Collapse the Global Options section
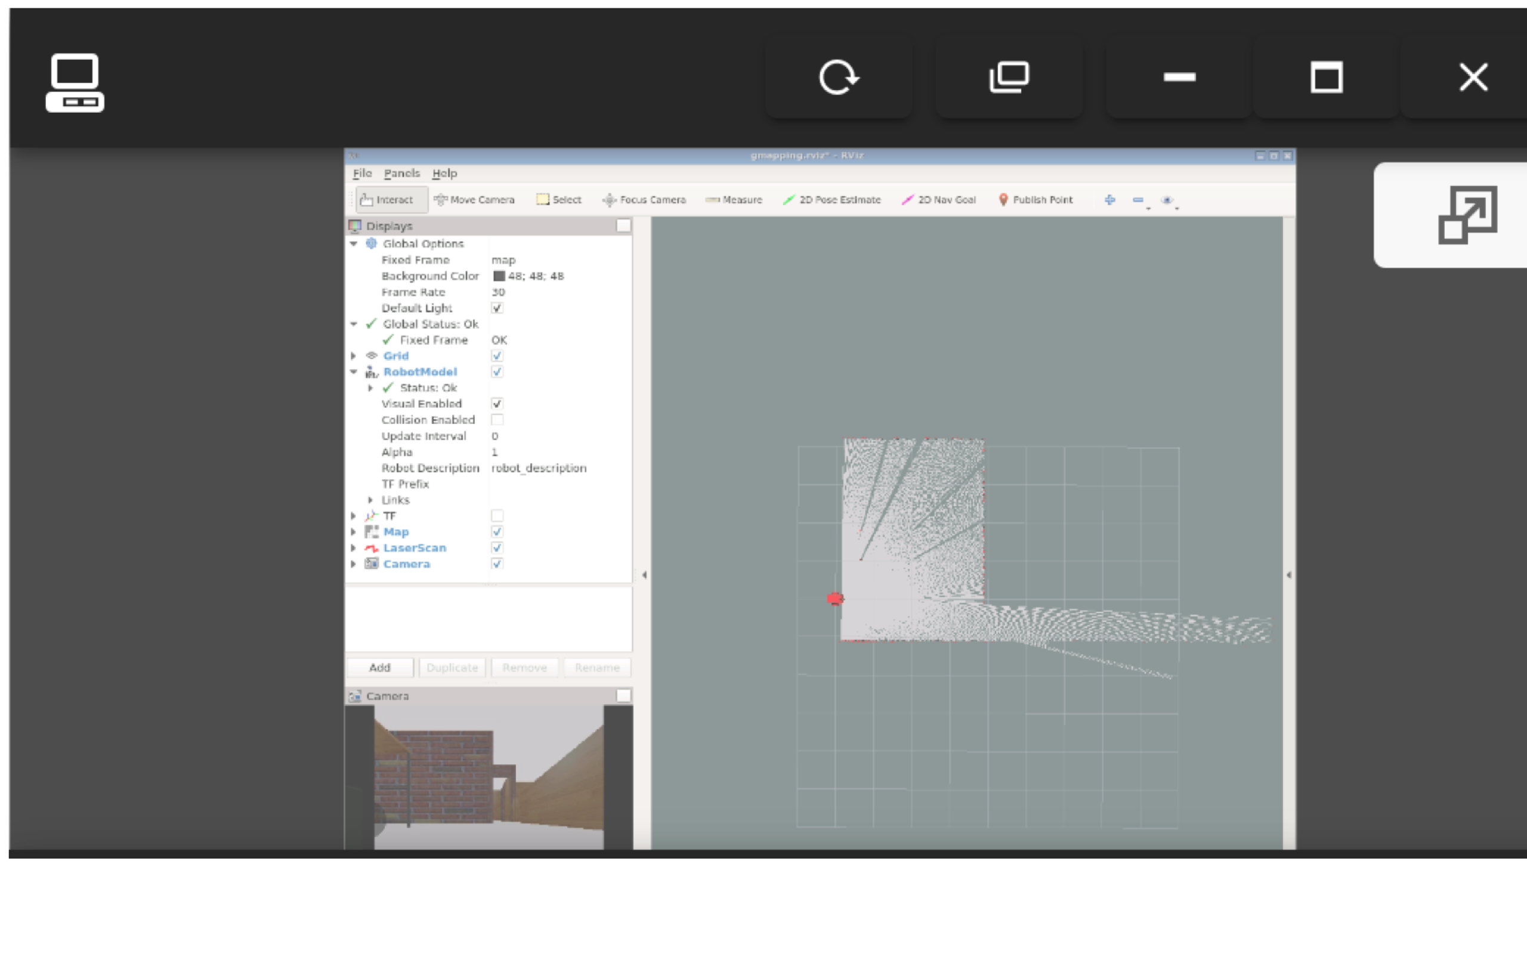Screen dimensions: 1527x954 coord(353,244)
